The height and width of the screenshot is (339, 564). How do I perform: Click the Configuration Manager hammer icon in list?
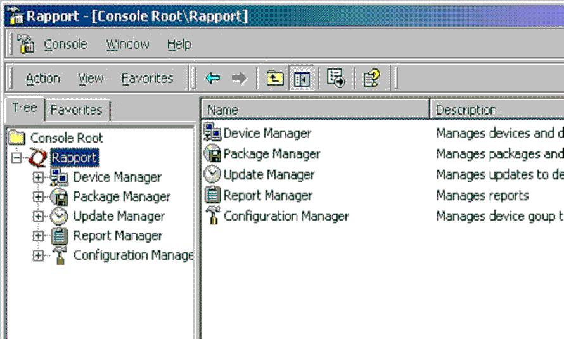point(212,215)
